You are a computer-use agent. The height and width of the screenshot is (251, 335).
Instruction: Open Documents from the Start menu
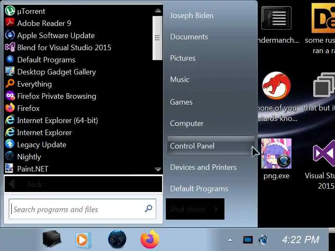[x=189, y=37]
